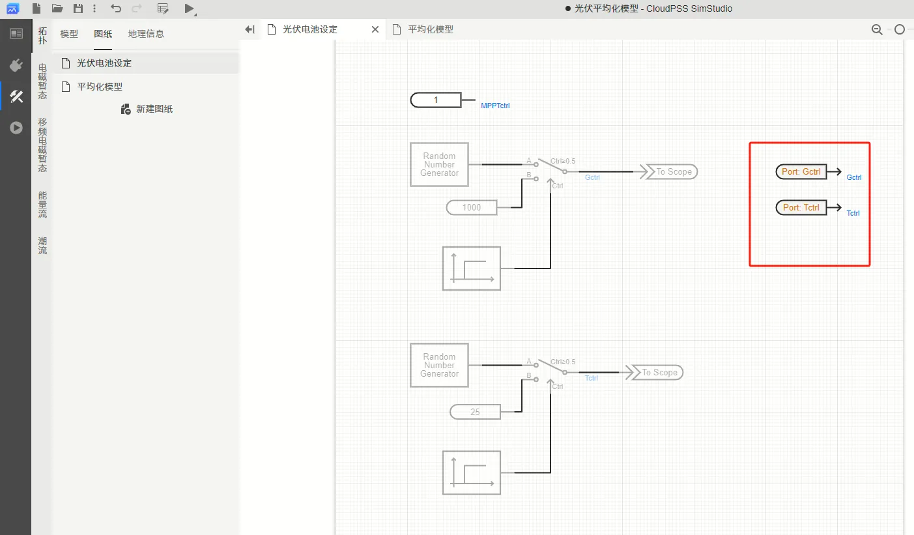Image resolution: width=914 pixels, height=535 pixels.
Task: Collapse the side panel with the arrow icon
Action: pyautogui.click(x=250, y=29)
